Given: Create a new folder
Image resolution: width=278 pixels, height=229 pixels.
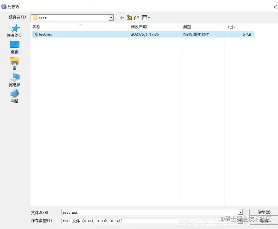Looking at the screenshot, I should pos(137,17).
